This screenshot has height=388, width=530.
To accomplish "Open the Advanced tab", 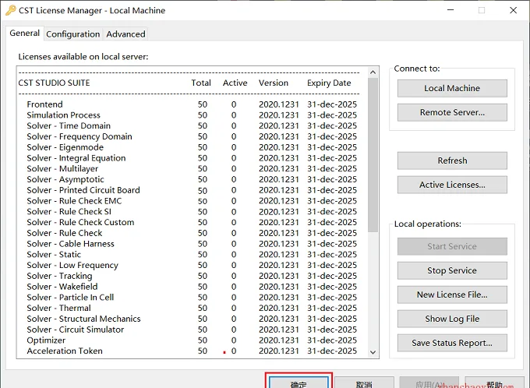I will click(125, 34).
